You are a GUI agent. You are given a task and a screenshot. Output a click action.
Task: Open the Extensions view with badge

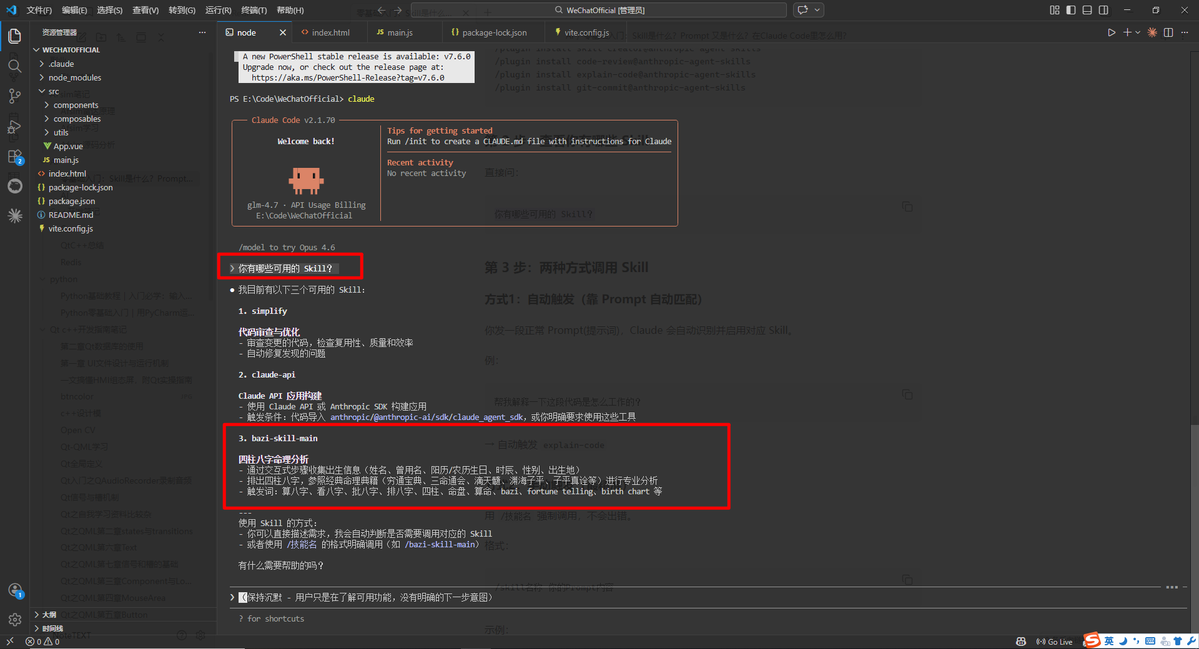tap(15, 157)
